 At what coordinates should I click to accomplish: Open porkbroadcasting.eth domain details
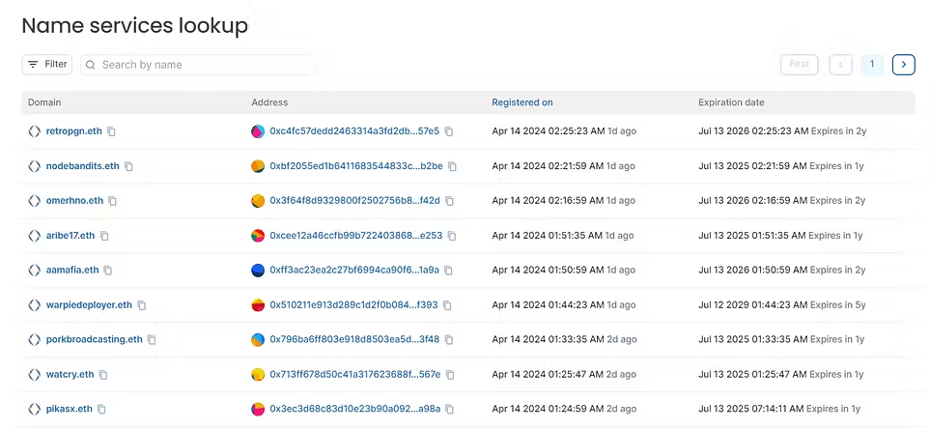95,340
